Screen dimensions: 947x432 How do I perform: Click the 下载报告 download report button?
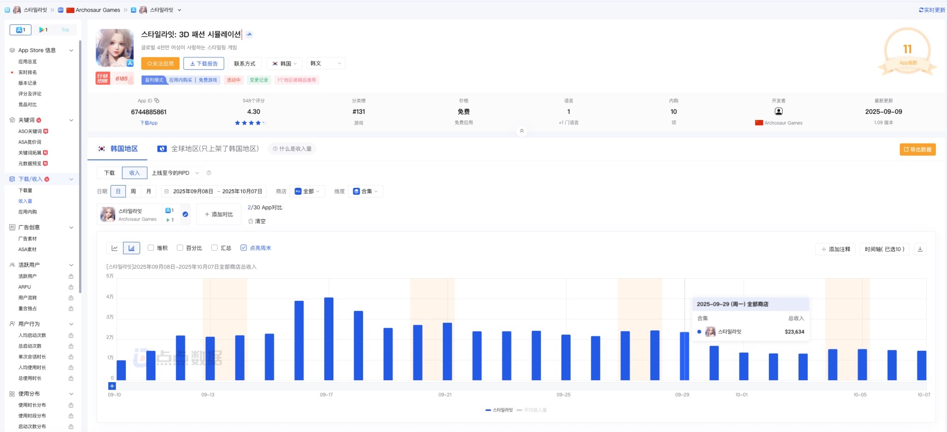[x=203, y=64]
